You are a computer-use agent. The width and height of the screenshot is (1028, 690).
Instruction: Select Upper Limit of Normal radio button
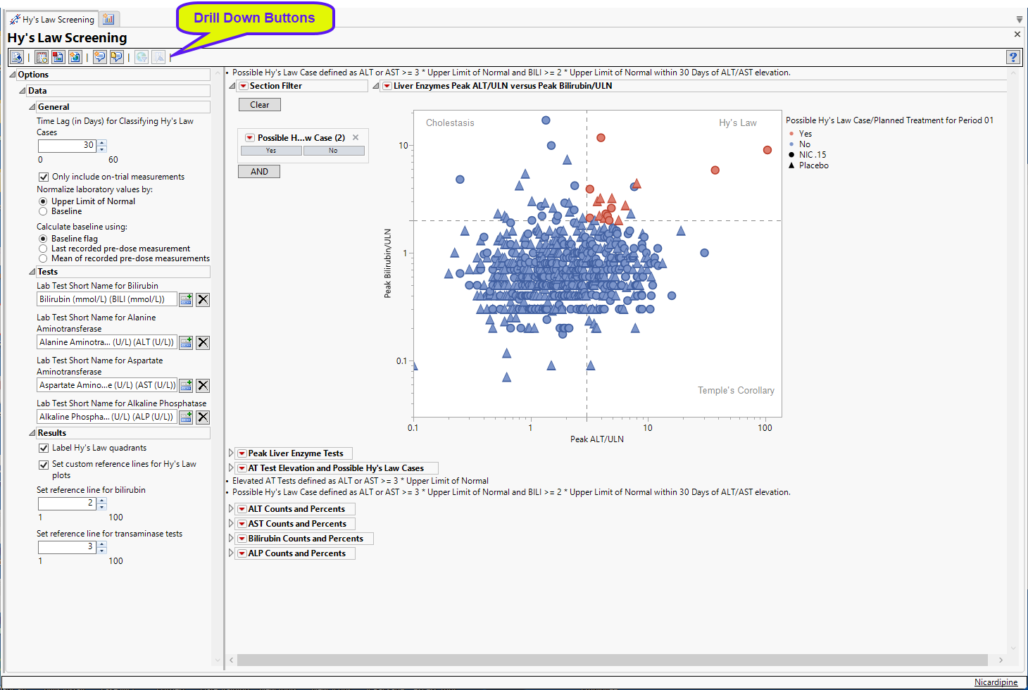click(43, 201)
